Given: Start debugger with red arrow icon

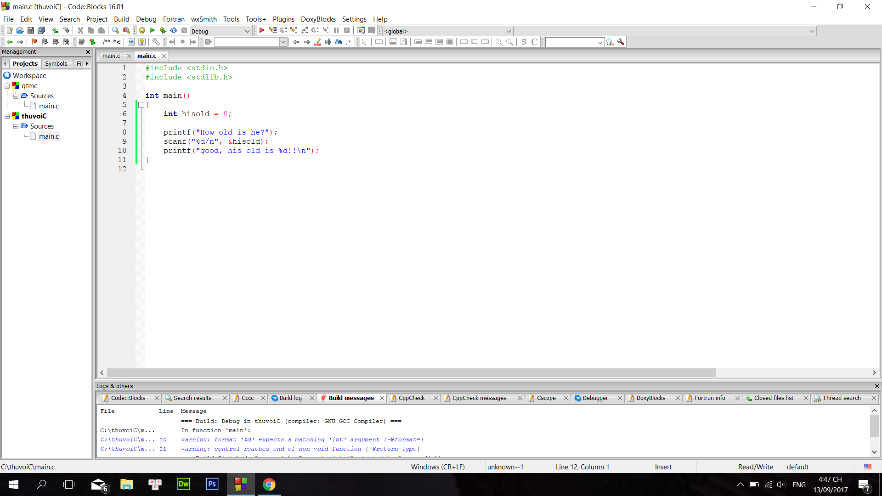Looking at the screenshot, I should (262, 31).
